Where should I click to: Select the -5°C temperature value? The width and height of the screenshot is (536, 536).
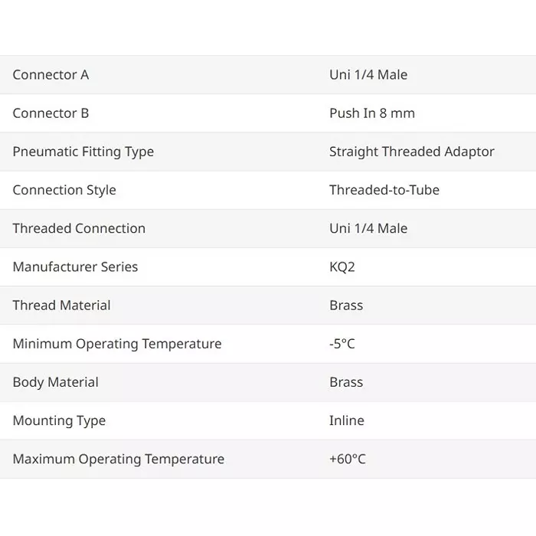pos(342,344)
